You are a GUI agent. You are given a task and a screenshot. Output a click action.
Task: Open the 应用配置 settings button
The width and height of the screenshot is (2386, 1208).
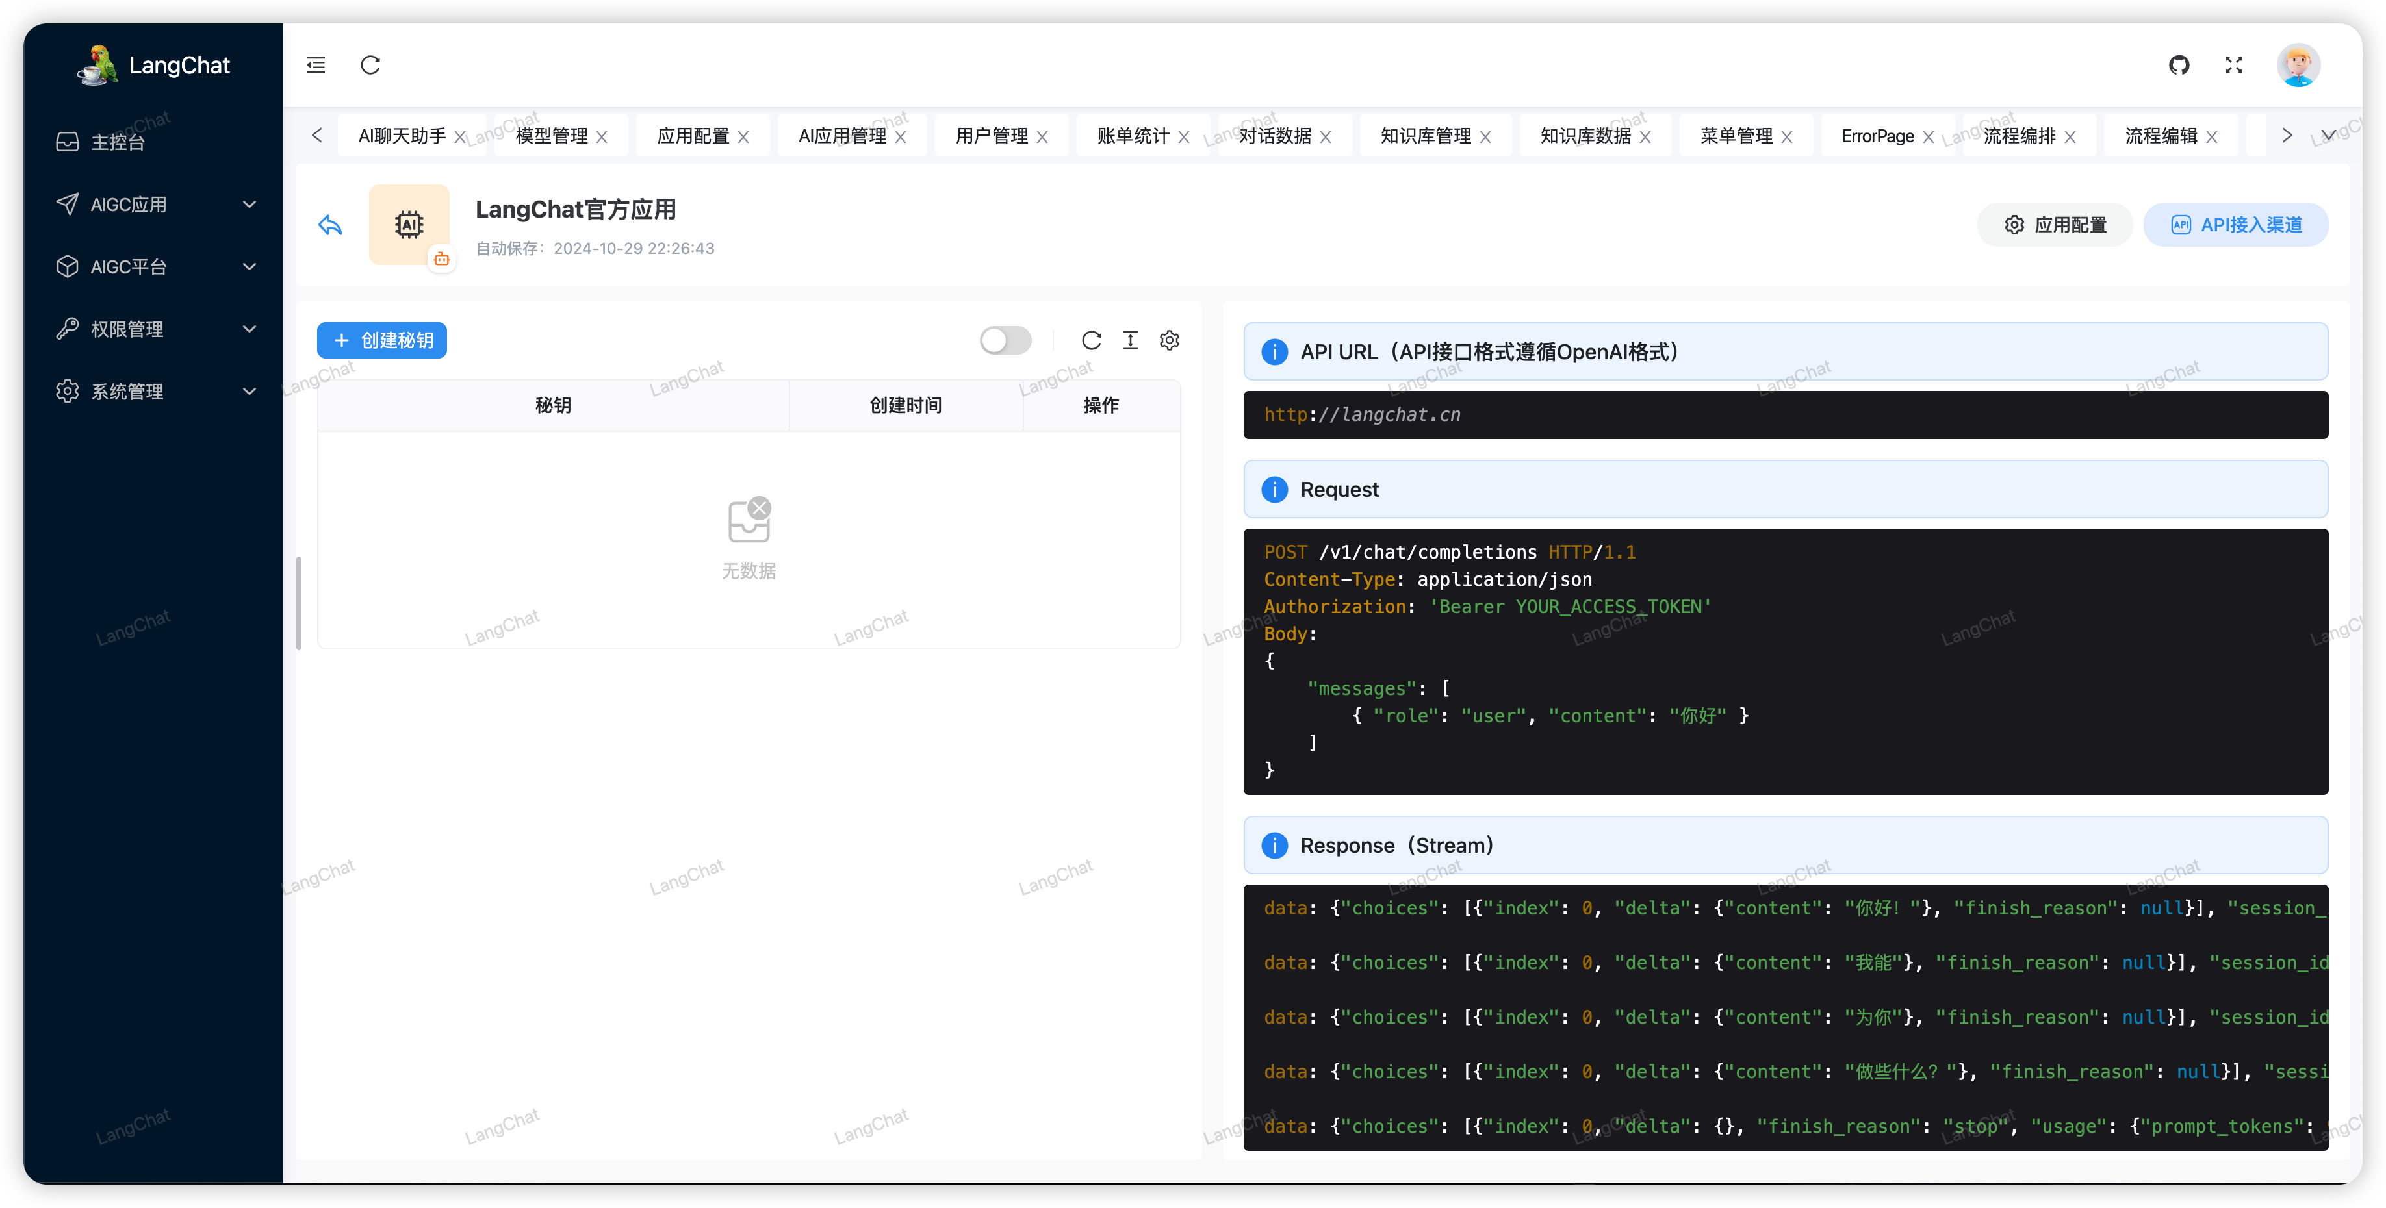2055,225
